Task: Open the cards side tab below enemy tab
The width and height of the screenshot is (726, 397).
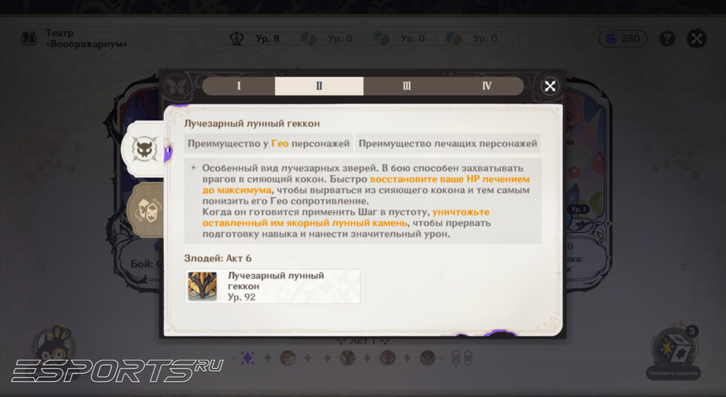Action: pos(145,209)
